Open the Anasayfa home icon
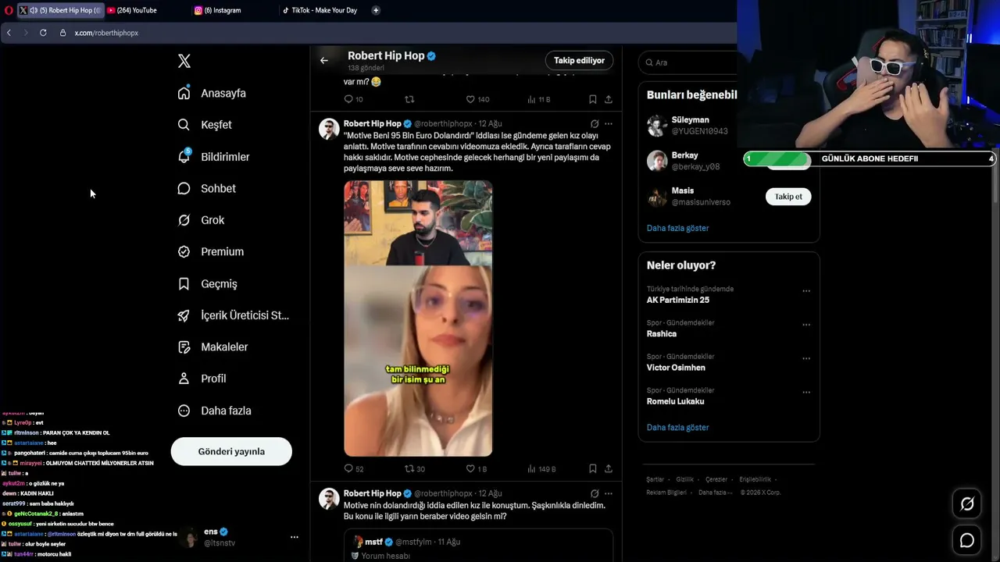The height and width of the screenshot is (562, 1000). [184, 93]
